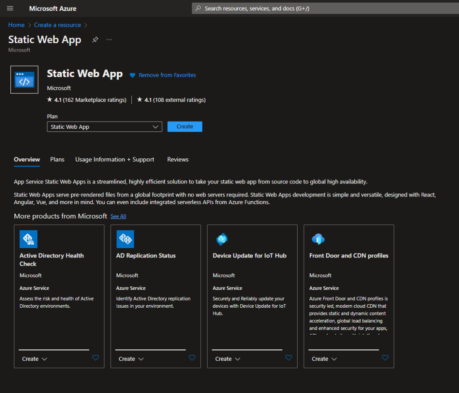Click the AD Replication Status icon

click(x=125, y=239)
